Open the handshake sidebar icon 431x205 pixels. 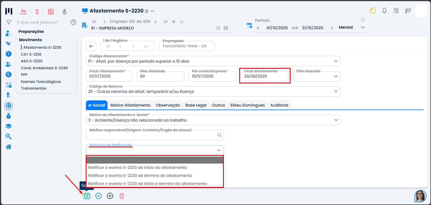coord(9,44)
